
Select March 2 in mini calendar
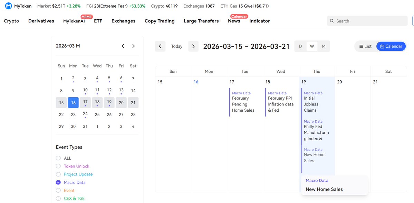[73, 79]
